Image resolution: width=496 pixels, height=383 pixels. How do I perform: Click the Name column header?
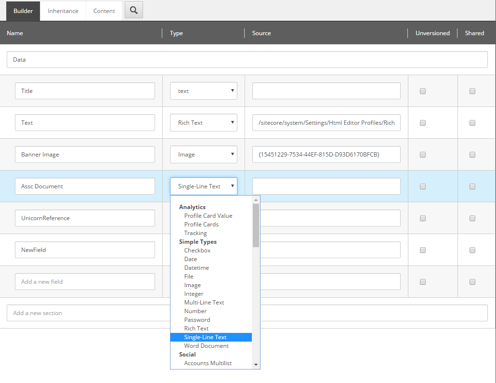pos(15,33)
